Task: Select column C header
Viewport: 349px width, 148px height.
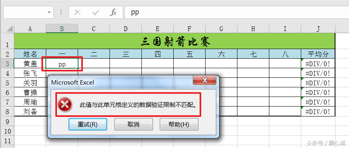Action: pos(94,29)
